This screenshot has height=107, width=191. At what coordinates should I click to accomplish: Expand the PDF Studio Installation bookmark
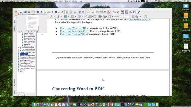[19, 49]
